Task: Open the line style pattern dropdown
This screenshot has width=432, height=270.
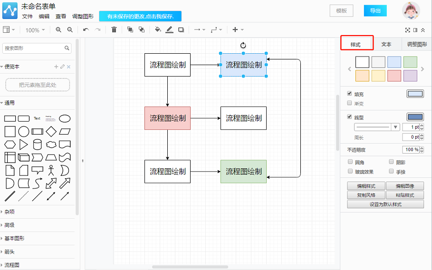Action: pos(376,127)
